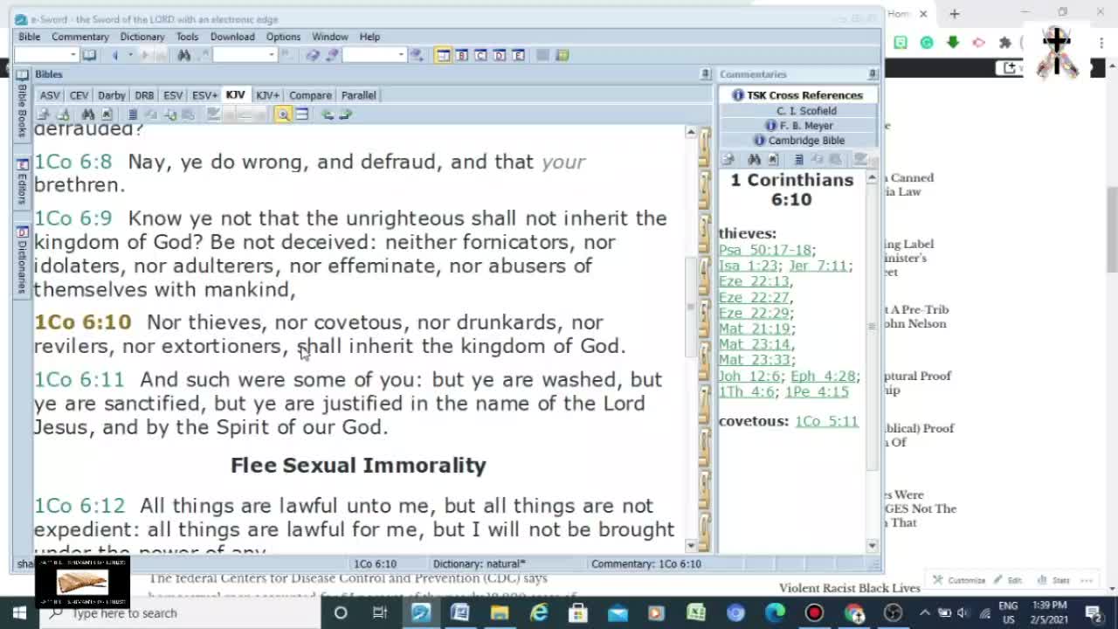This screenshot has height=629, width=1118.
Task: Click green forward arrow in Bibles toolbar
Action: (345, 114)
